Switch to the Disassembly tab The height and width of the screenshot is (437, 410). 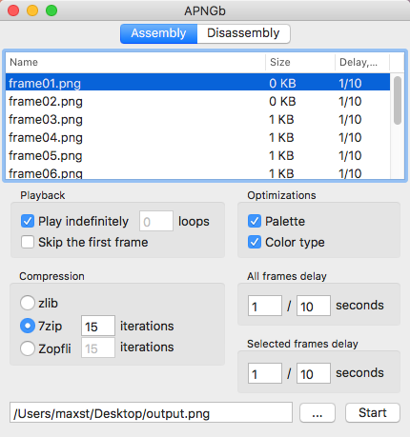(243, 33)
